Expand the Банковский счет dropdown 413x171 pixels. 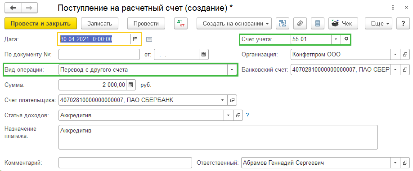(395, 70)
